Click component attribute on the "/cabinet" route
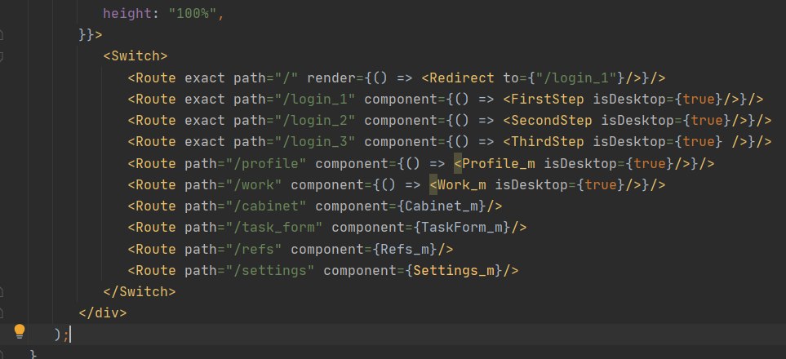The image size is (786, 359). coord(352,206)
